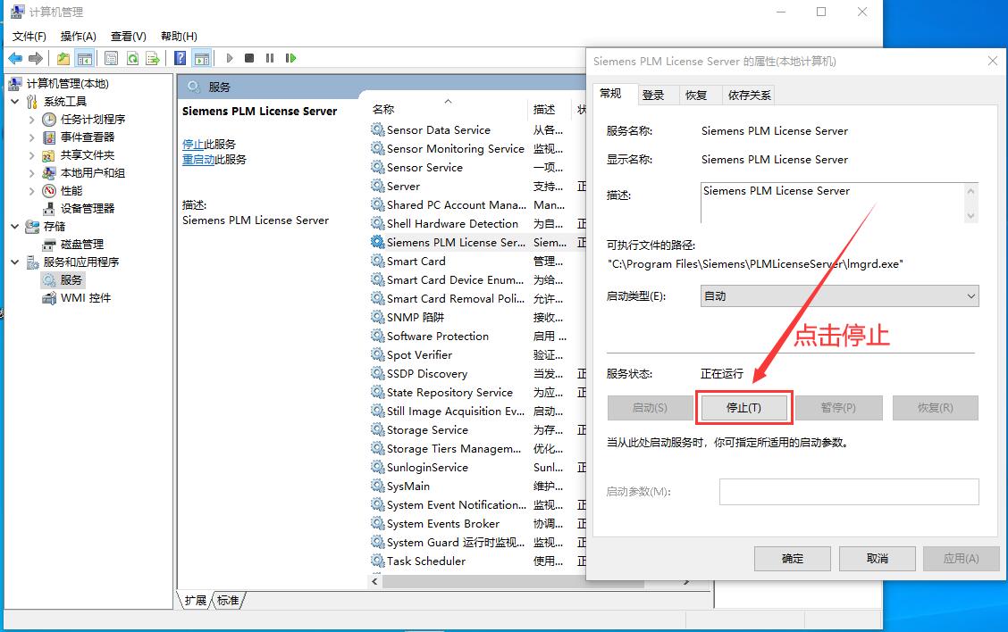Switch to the 登录 tab
The image size is (1008, 632).
tap(653, 95)
